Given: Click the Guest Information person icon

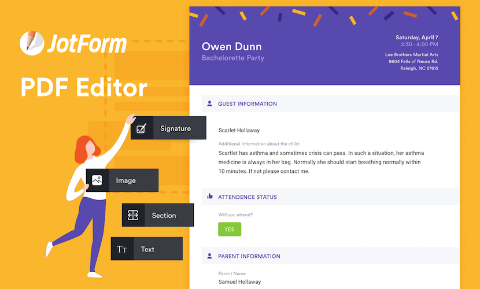Looking at the screenshot, I should (x=209, y=103).
